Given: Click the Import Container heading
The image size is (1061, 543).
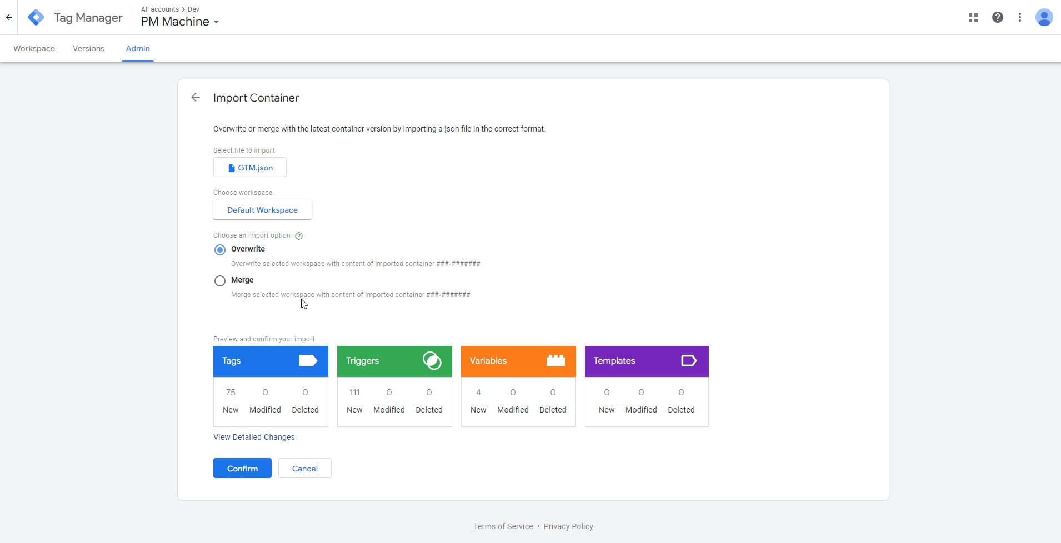Looking at the screenshot, I should [256, 98].
